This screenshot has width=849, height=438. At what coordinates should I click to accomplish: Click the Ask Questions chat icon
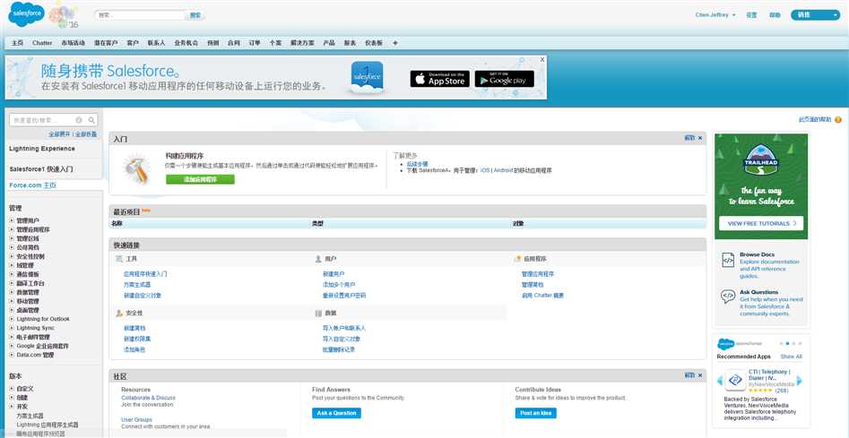(x=728, y=296)
